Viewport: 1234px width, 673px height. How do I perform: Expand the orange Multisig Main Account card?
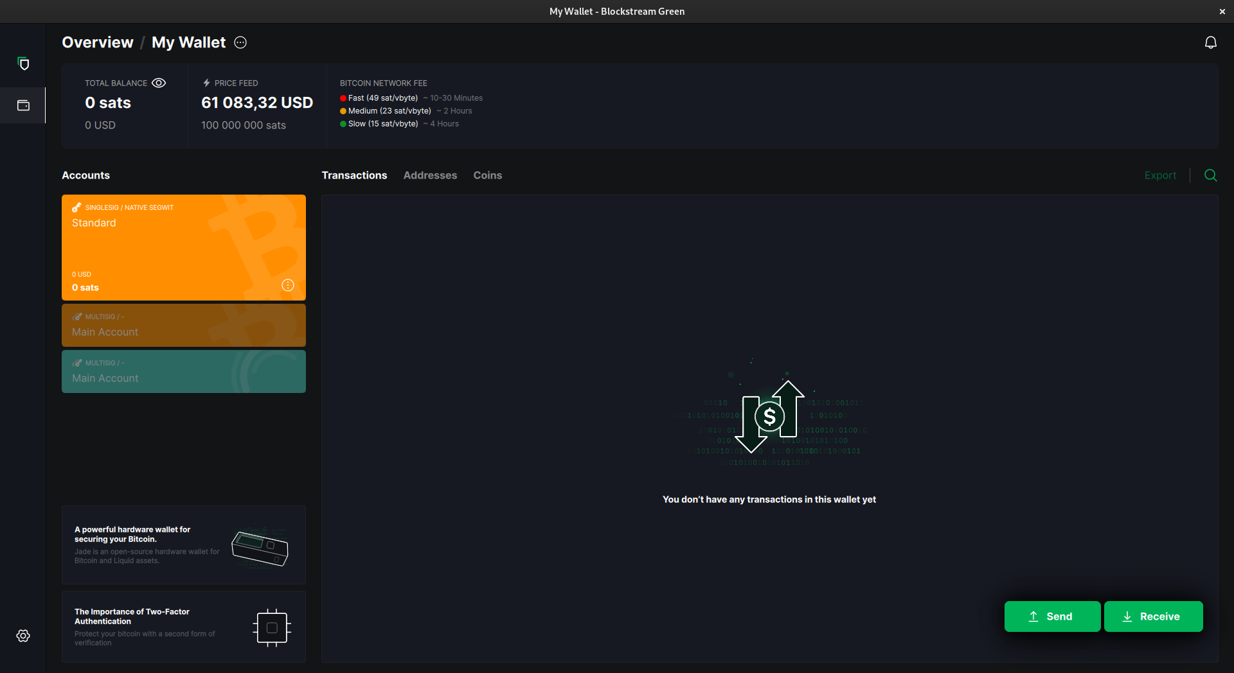[x=184, y=326]
